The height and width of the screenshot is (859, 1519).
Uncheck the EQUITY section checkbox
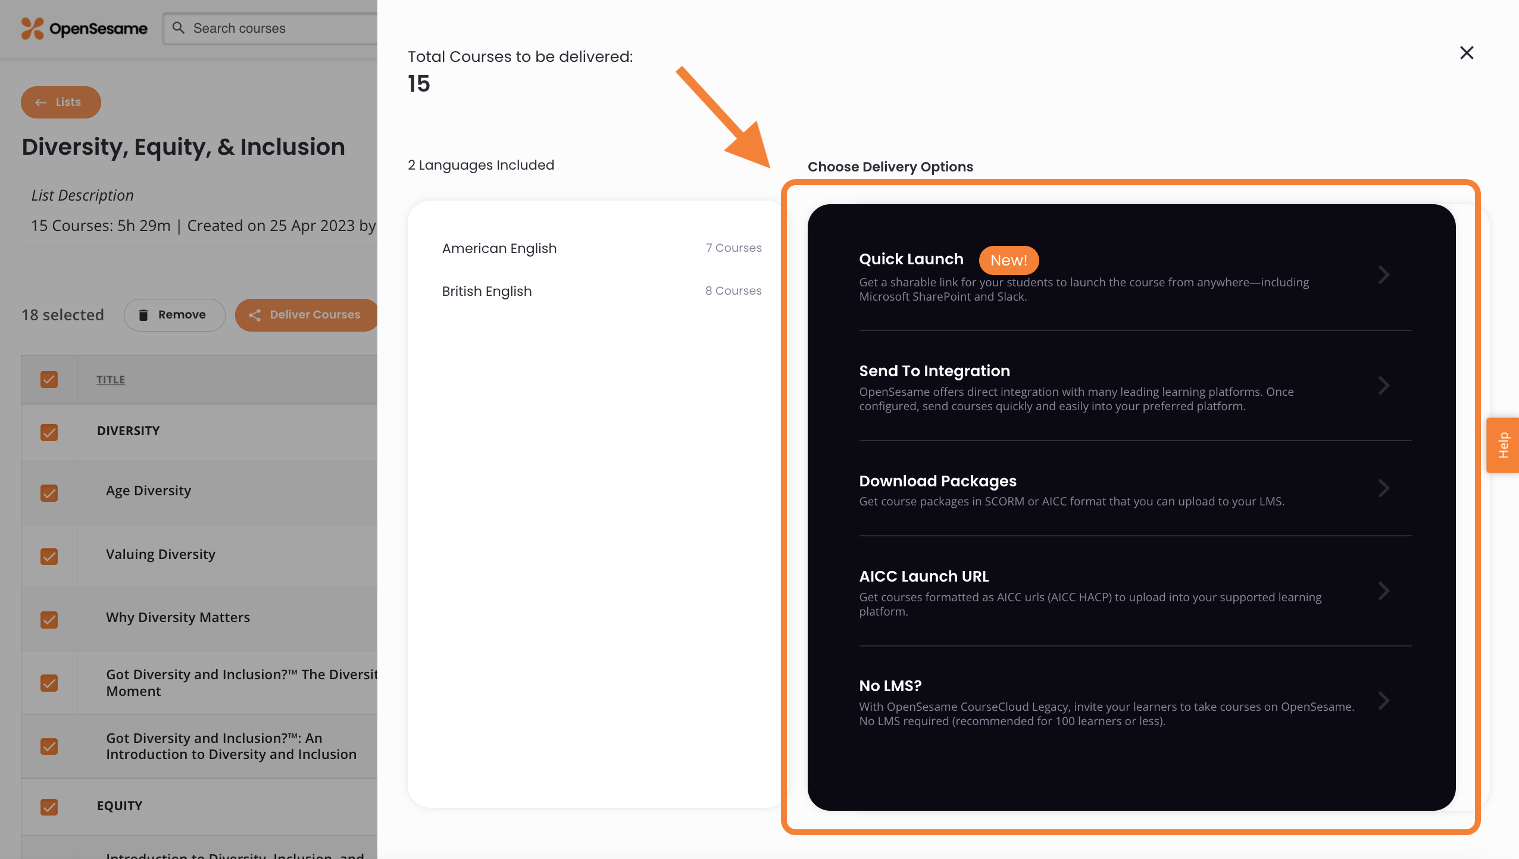[x=49, y=807]
